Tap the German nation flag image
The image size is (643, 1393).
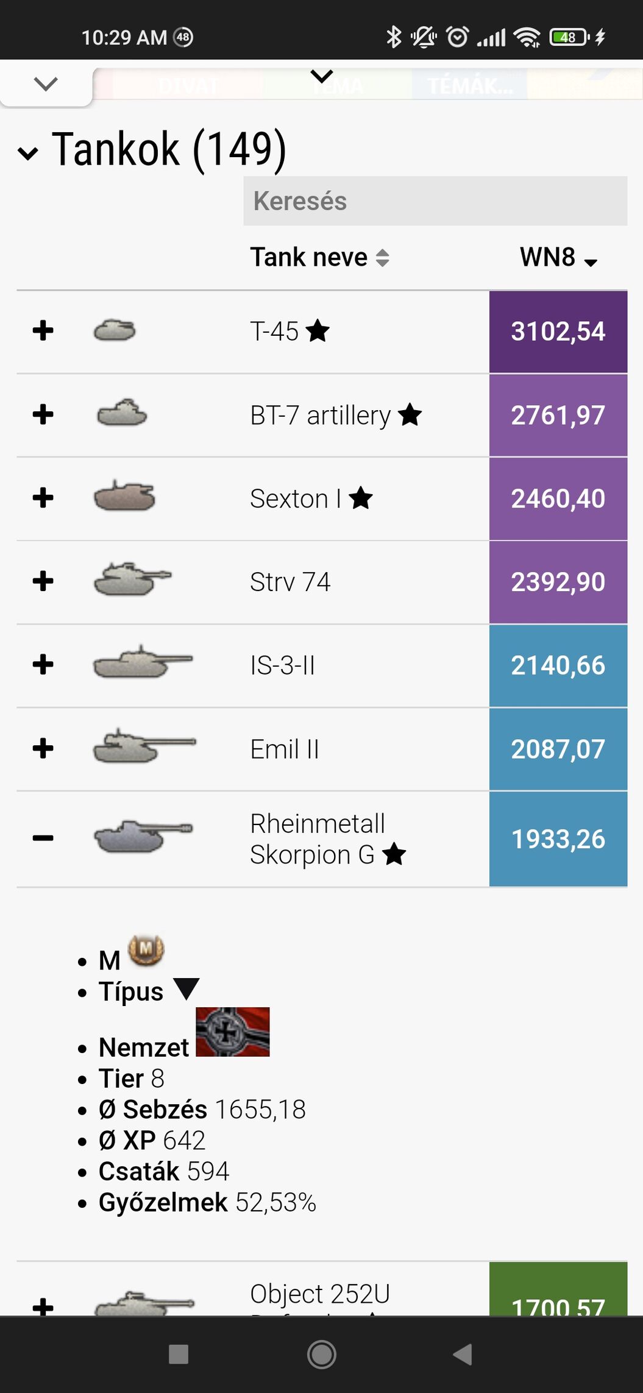click(x=232, y=1032)
